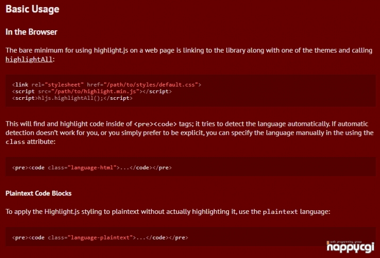This screenshot has height=258, width=380.
Task: Click the hljs.highlightAll() code line
Action: click(x=72, y=98)
